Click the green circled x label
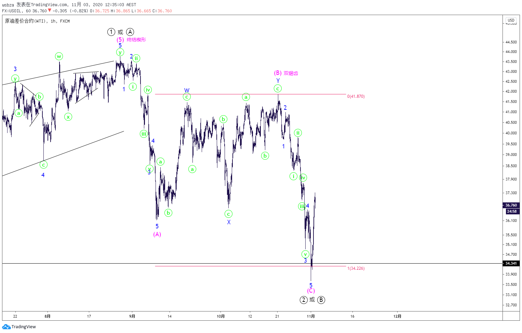Viewport: 522px width, 333px height. pos(68,117)
